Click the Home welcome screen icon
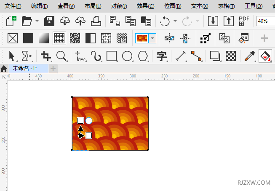This screenshot has width=275, height=191. click(x=4, y=69)
